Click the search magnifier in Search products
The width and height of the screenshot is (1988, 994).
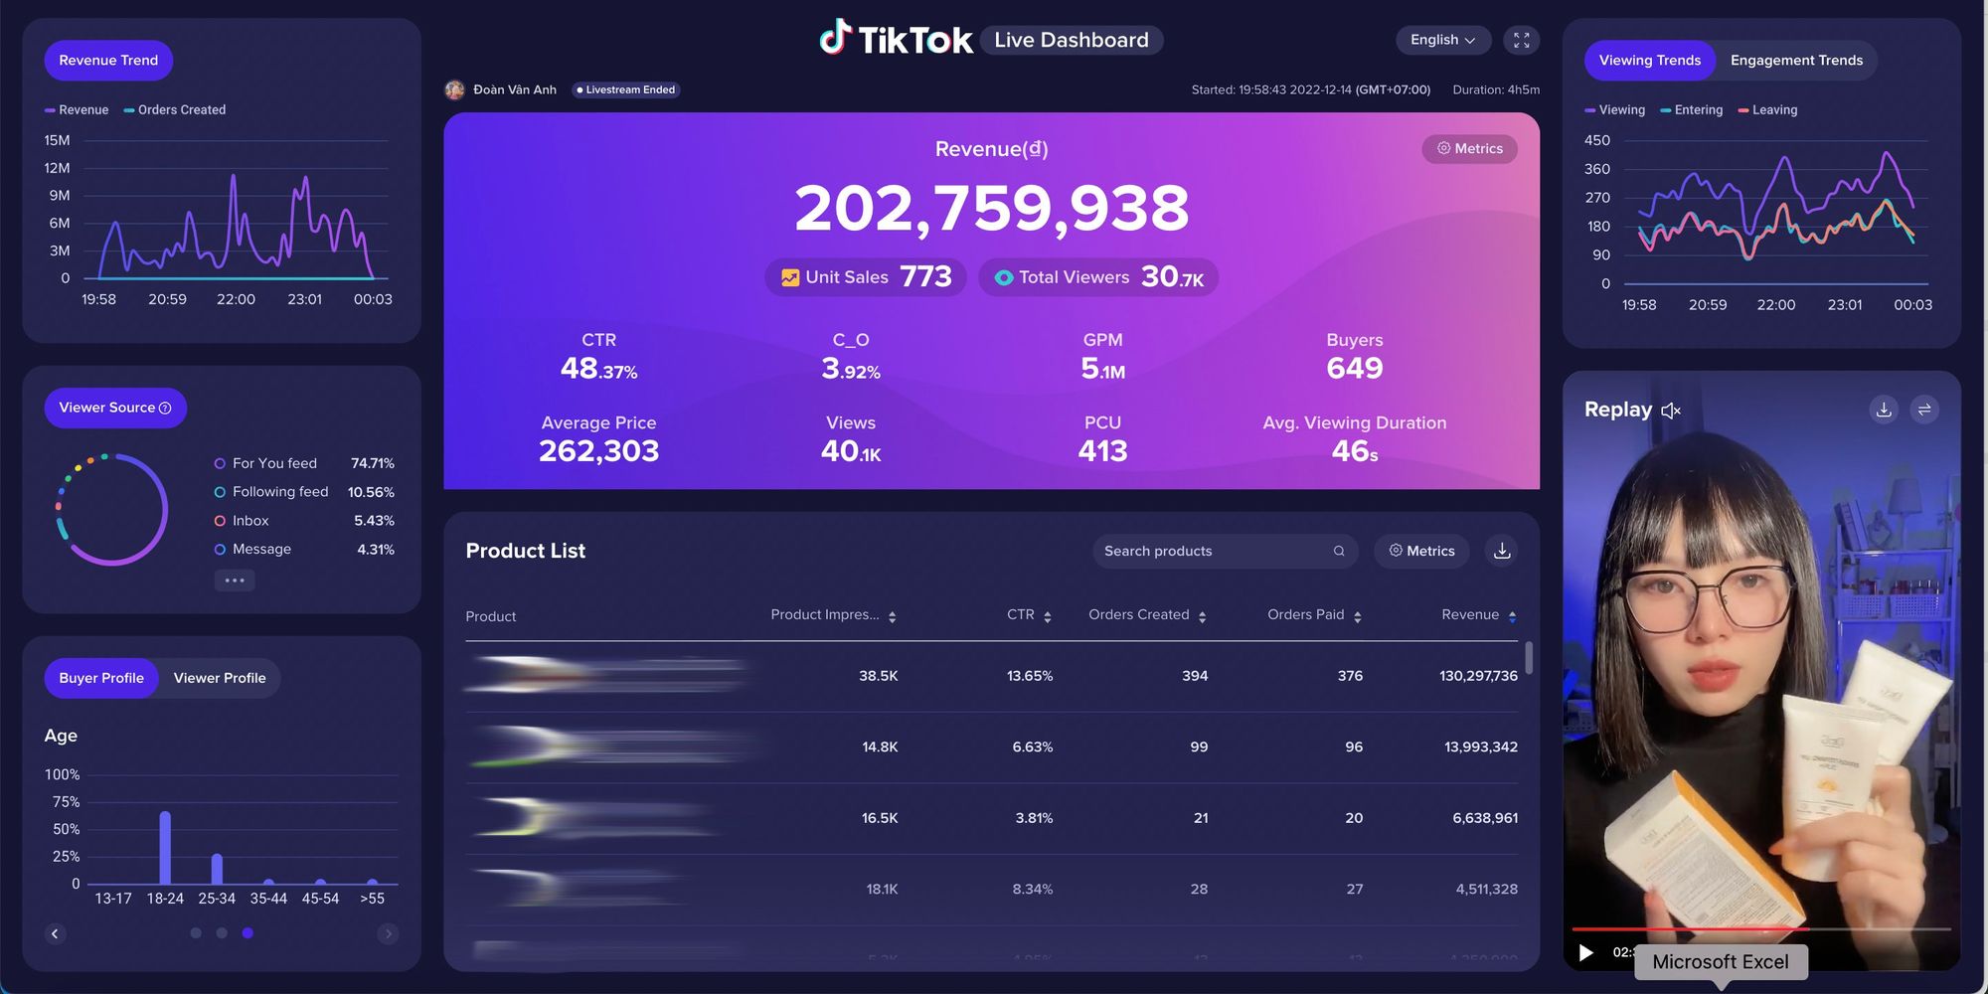[1339, 551]
